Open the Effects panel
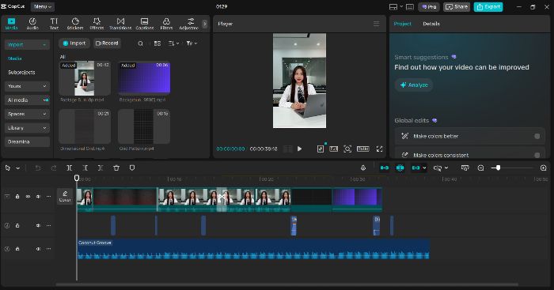 (97, 24)
